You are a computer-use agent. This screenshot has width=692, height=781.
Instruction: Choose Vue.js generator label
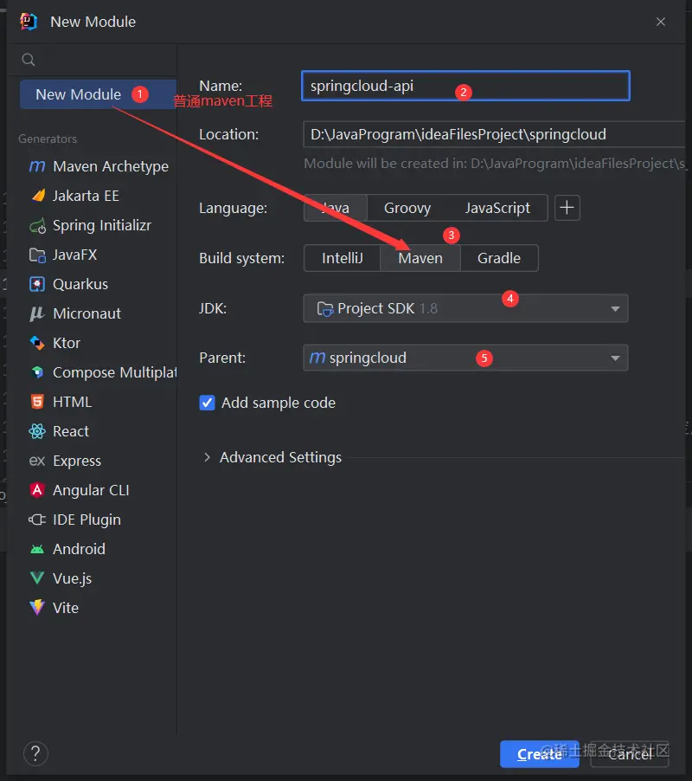tap(72, 578)
